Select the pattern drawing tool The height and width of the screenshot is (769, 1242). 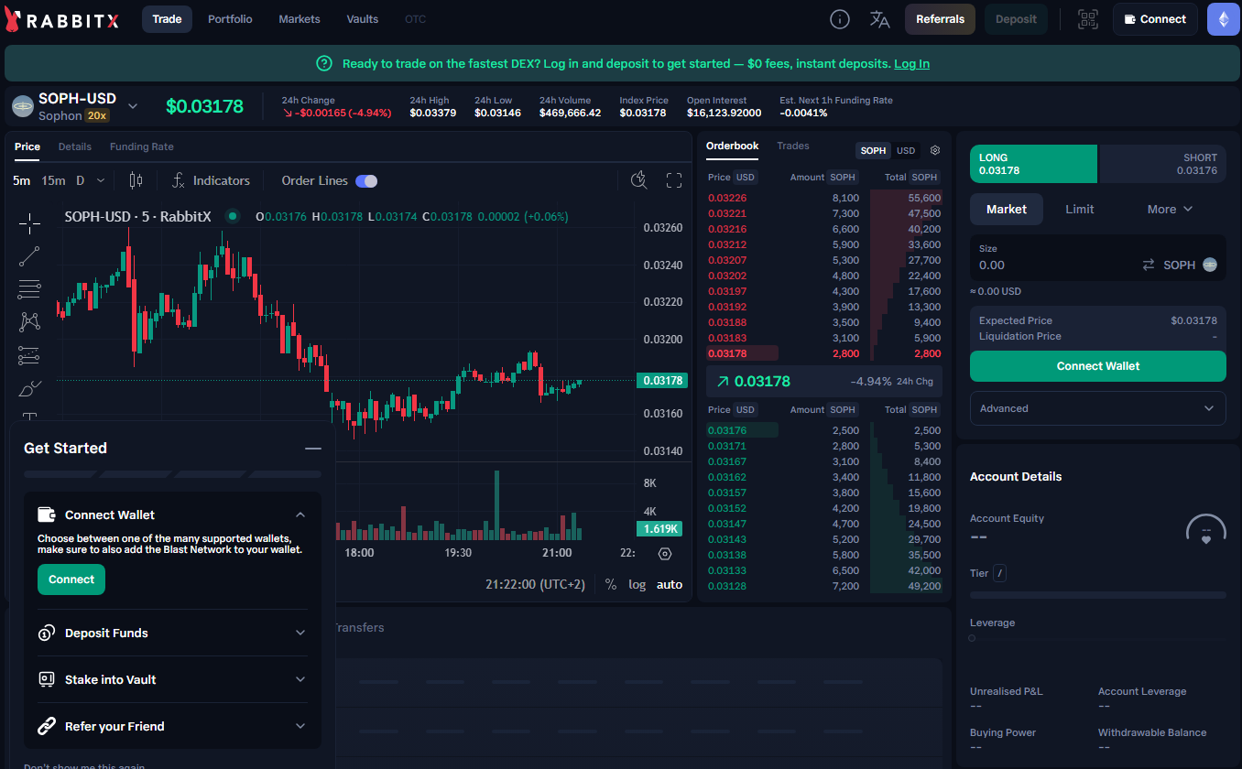[29, 322]
